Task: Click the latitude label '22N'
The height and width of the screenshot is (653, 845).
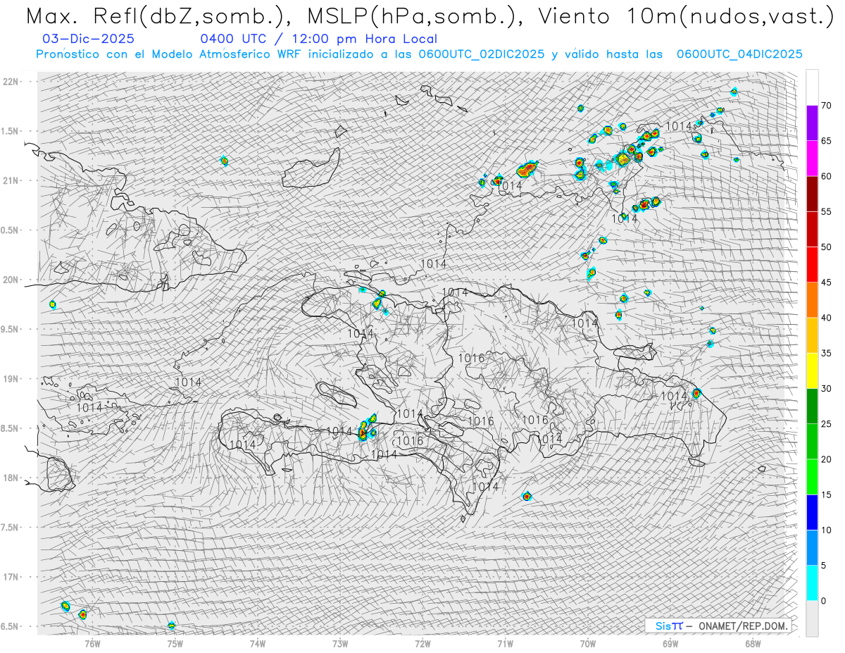Action: click(x=11, y=81)
